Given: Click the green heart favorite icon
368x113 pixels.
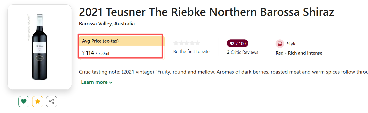Looking at the screenshot, I should (x=24, y=101).
